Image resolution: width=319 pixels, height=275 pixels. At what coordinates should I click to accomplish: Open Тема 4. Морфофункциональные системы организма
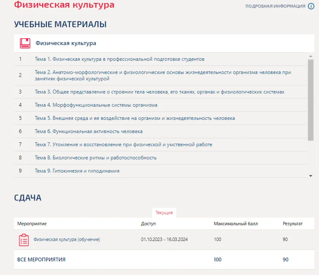point(96,105)
